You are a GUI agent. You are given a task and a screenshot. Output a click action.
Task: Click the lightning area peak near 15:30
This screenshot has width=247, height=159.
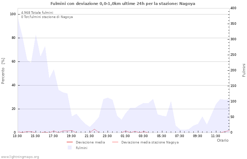(36, 35)
